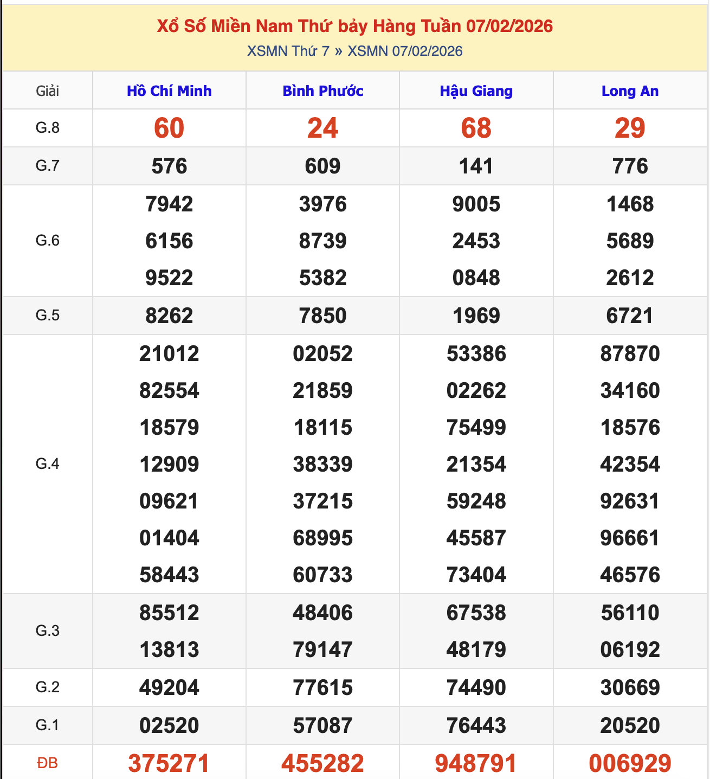Click the G.4 row label
The image size is (710, 779).
pos(48,463)
